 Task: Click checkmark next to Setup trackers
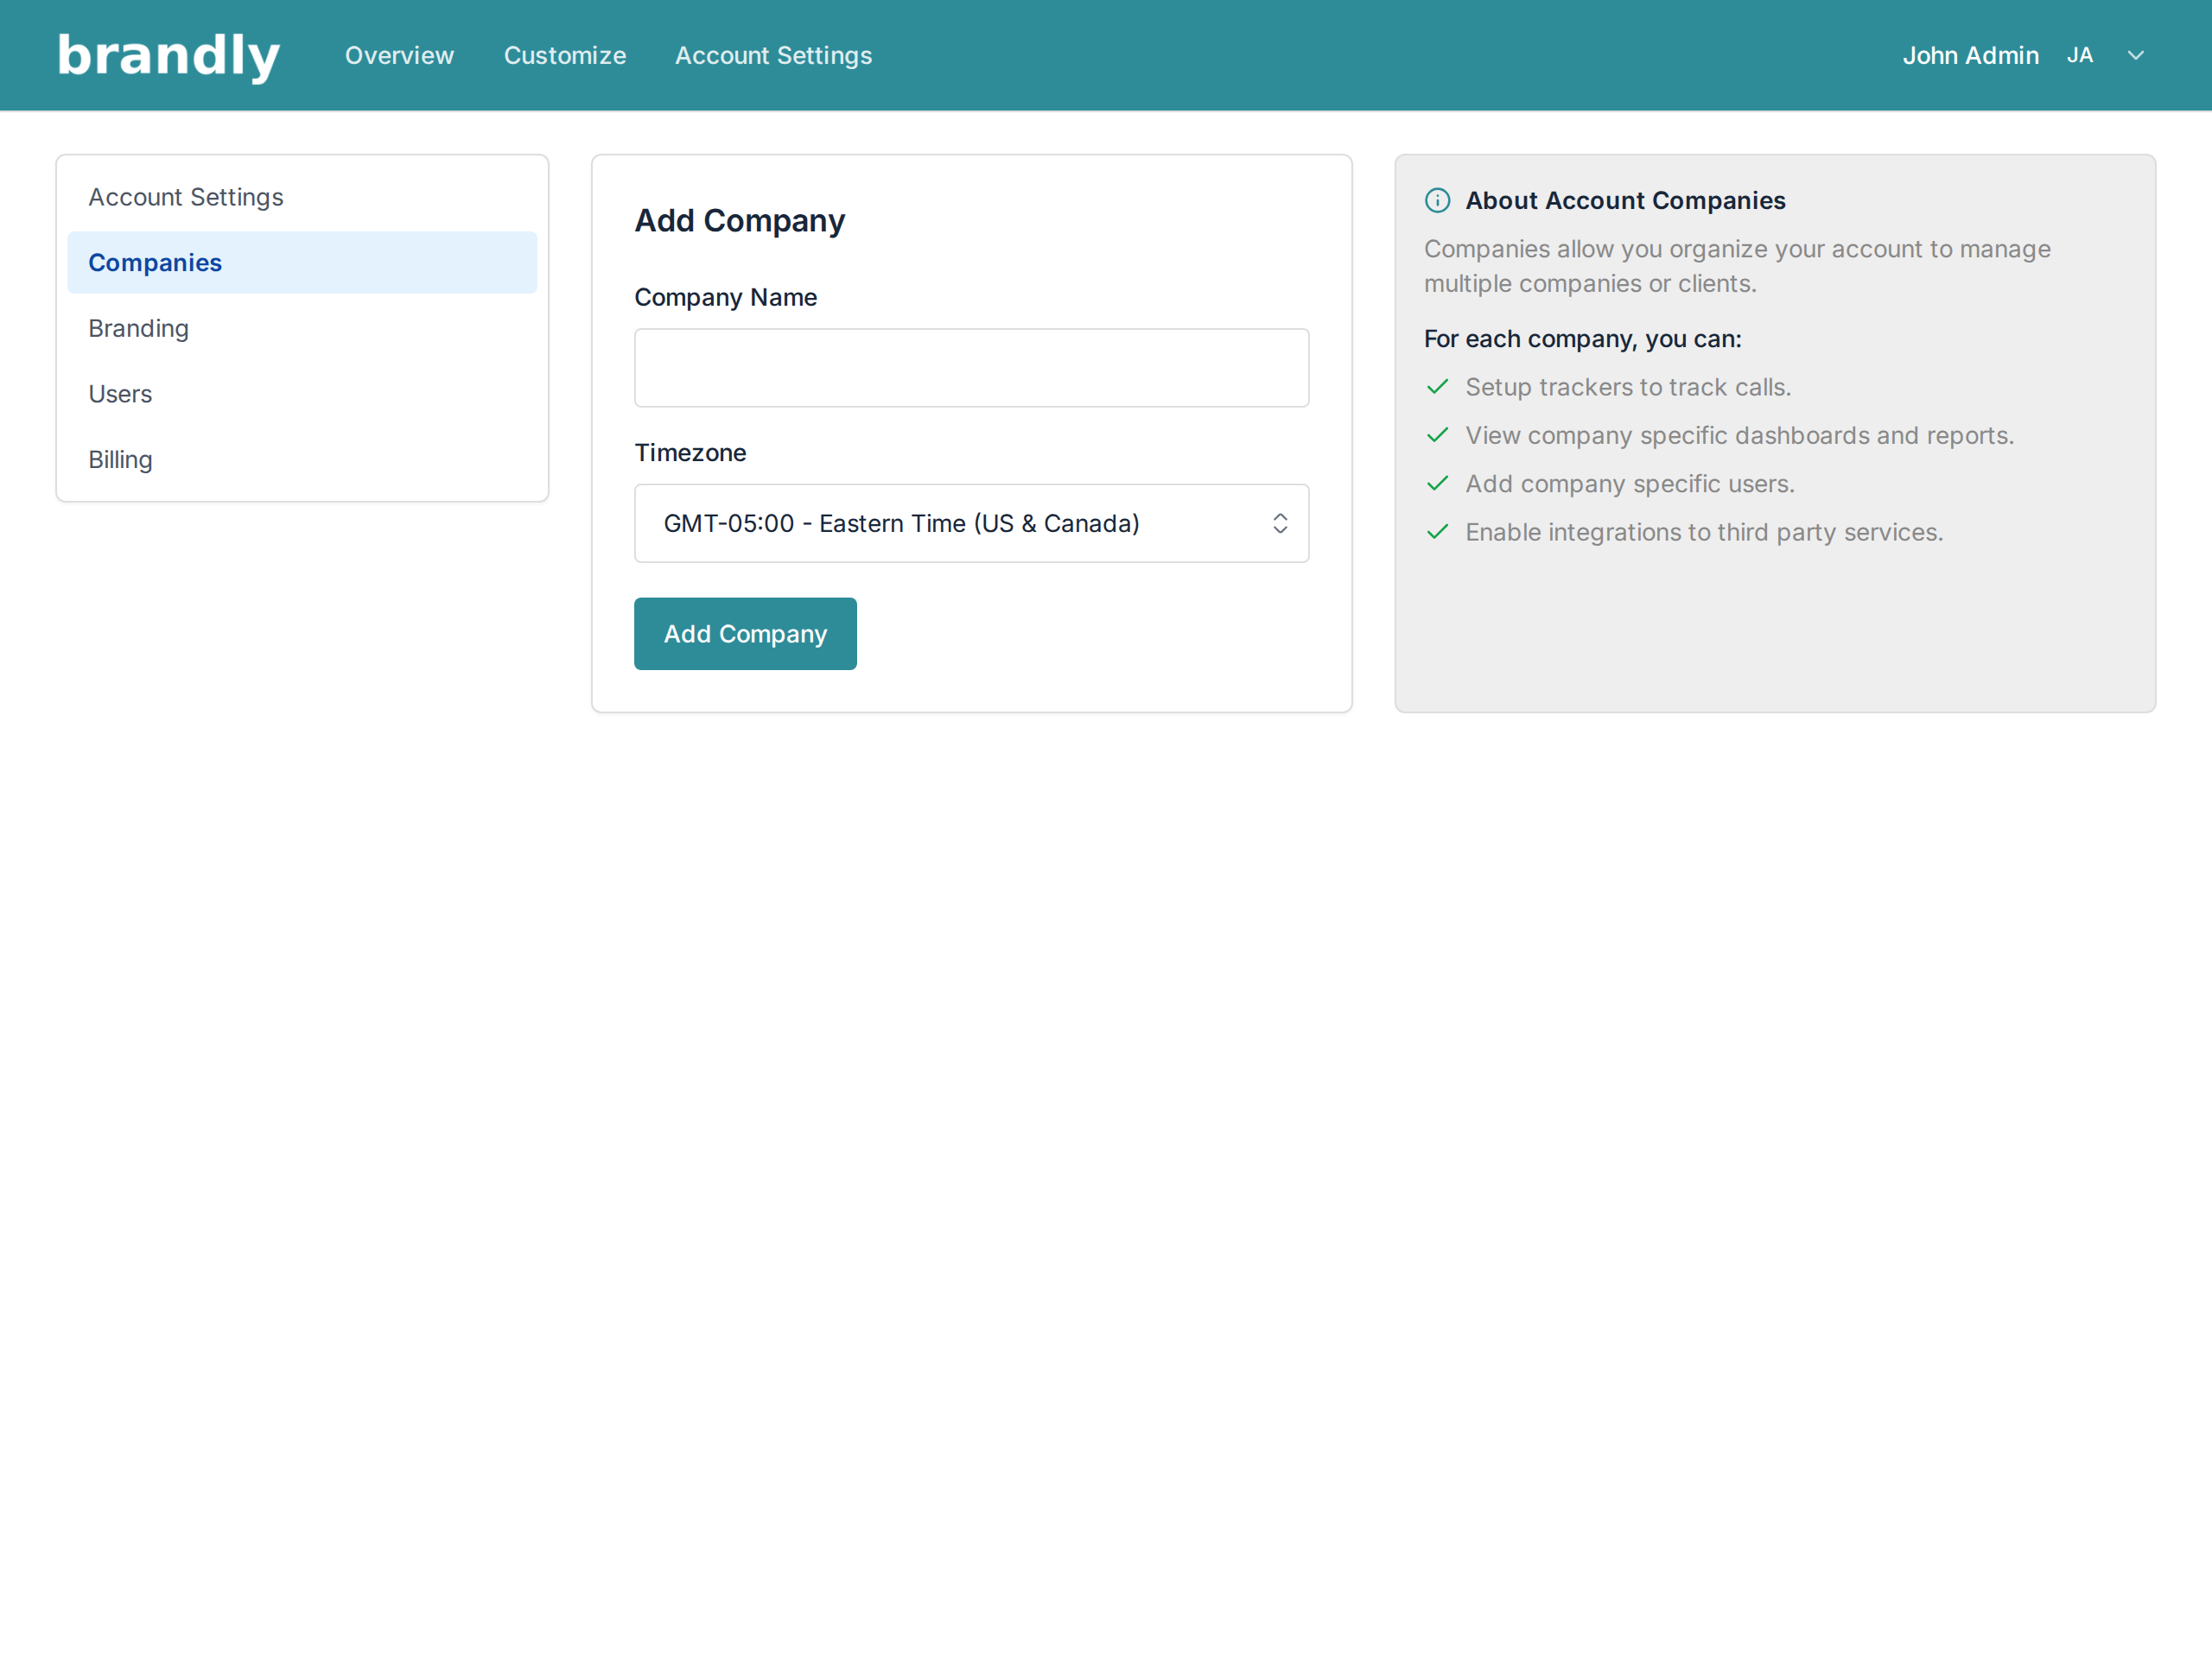1437,387
